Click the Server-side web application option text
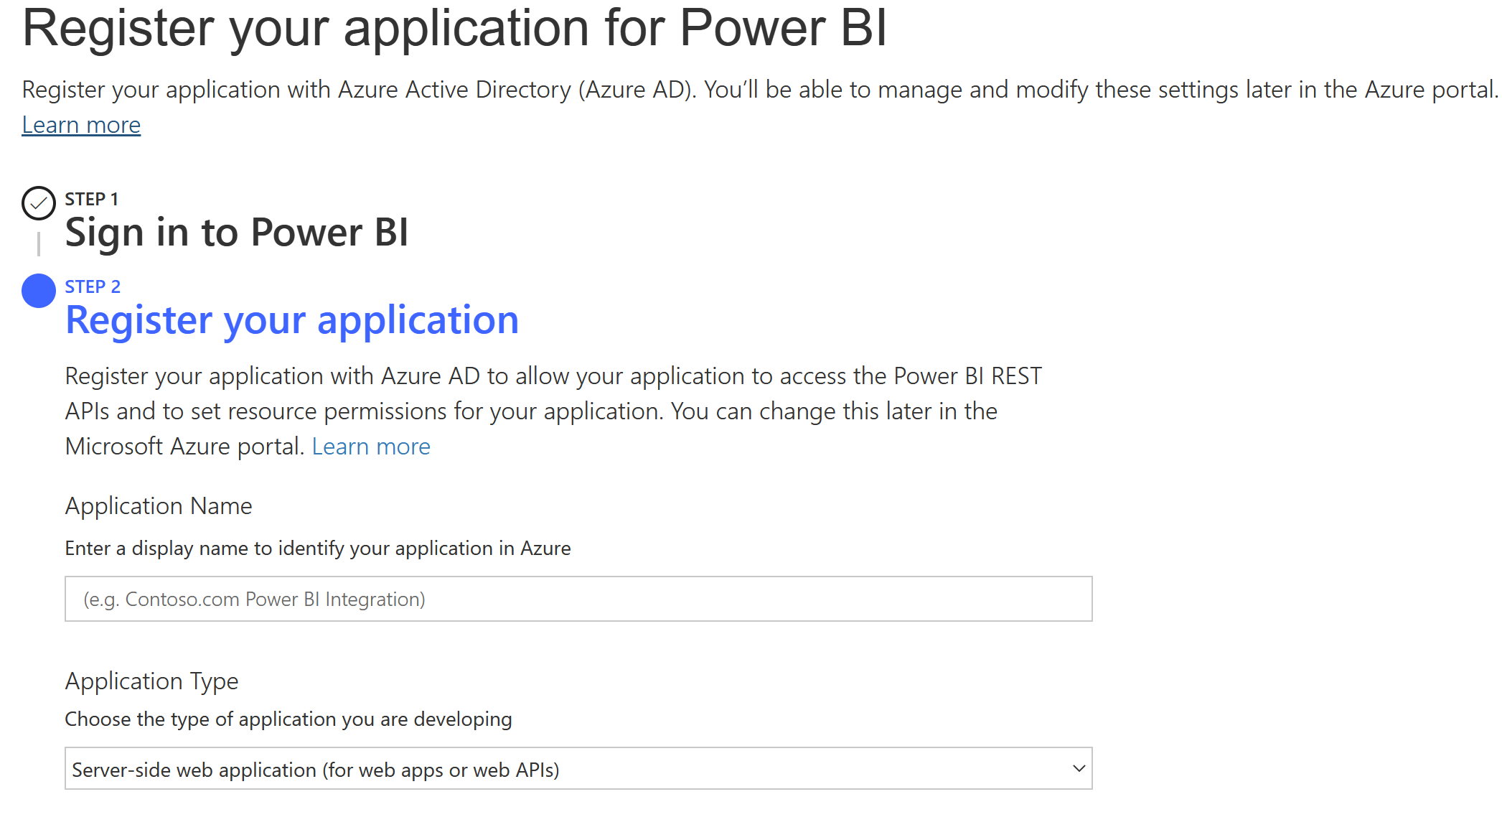Image resolution: width=1502 pixels, height=835 pixels. (x=316, y=768)
